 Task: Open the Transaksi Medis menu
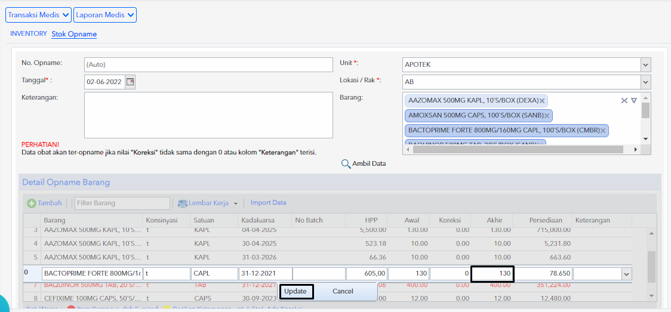point(38,15)
